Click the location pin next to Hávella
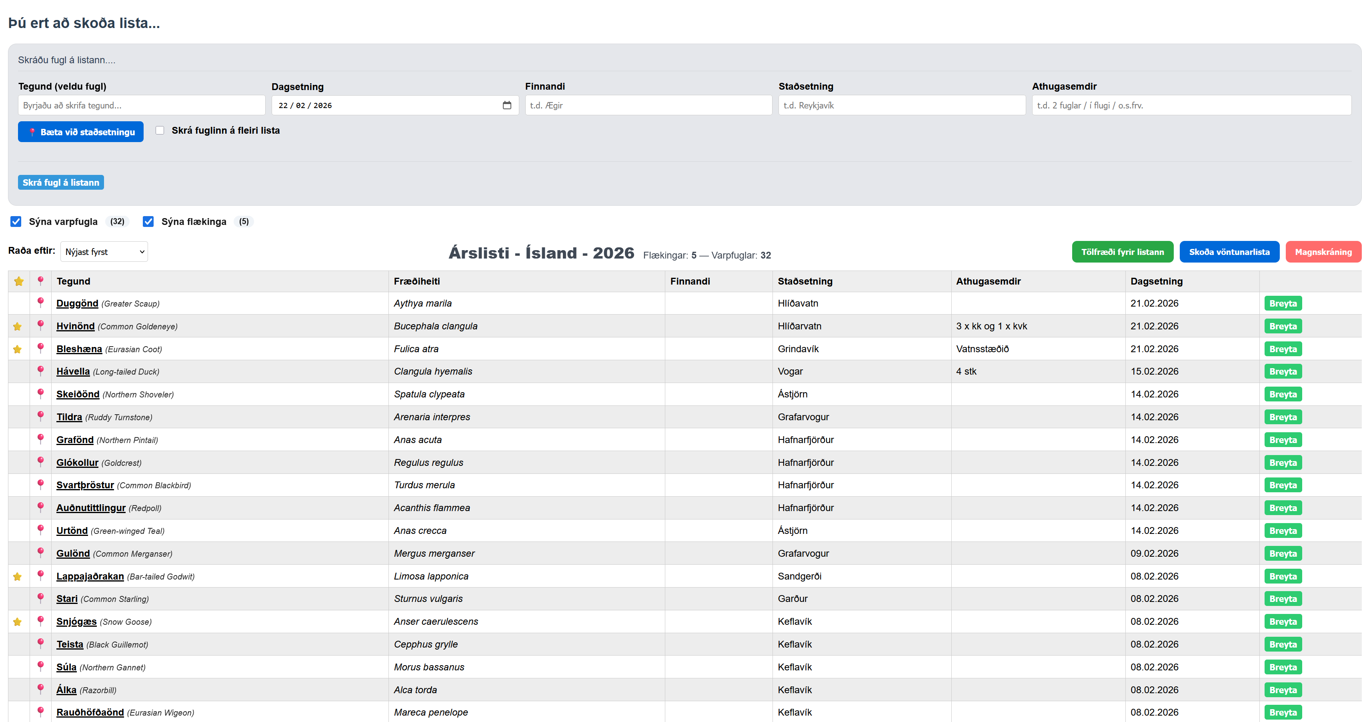1371x722 pixels. pyautogui.click(x=40, y=371)
